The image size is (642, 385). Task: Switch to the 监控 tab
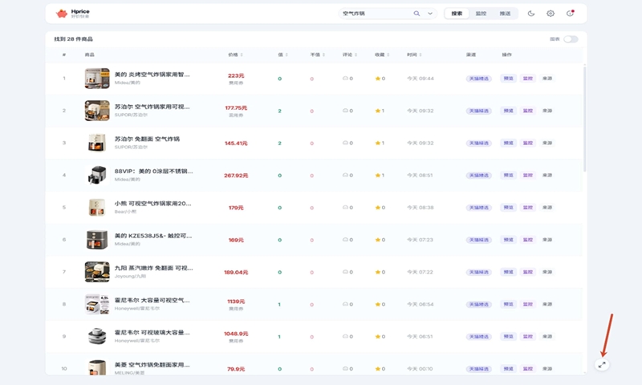[481, 14]
